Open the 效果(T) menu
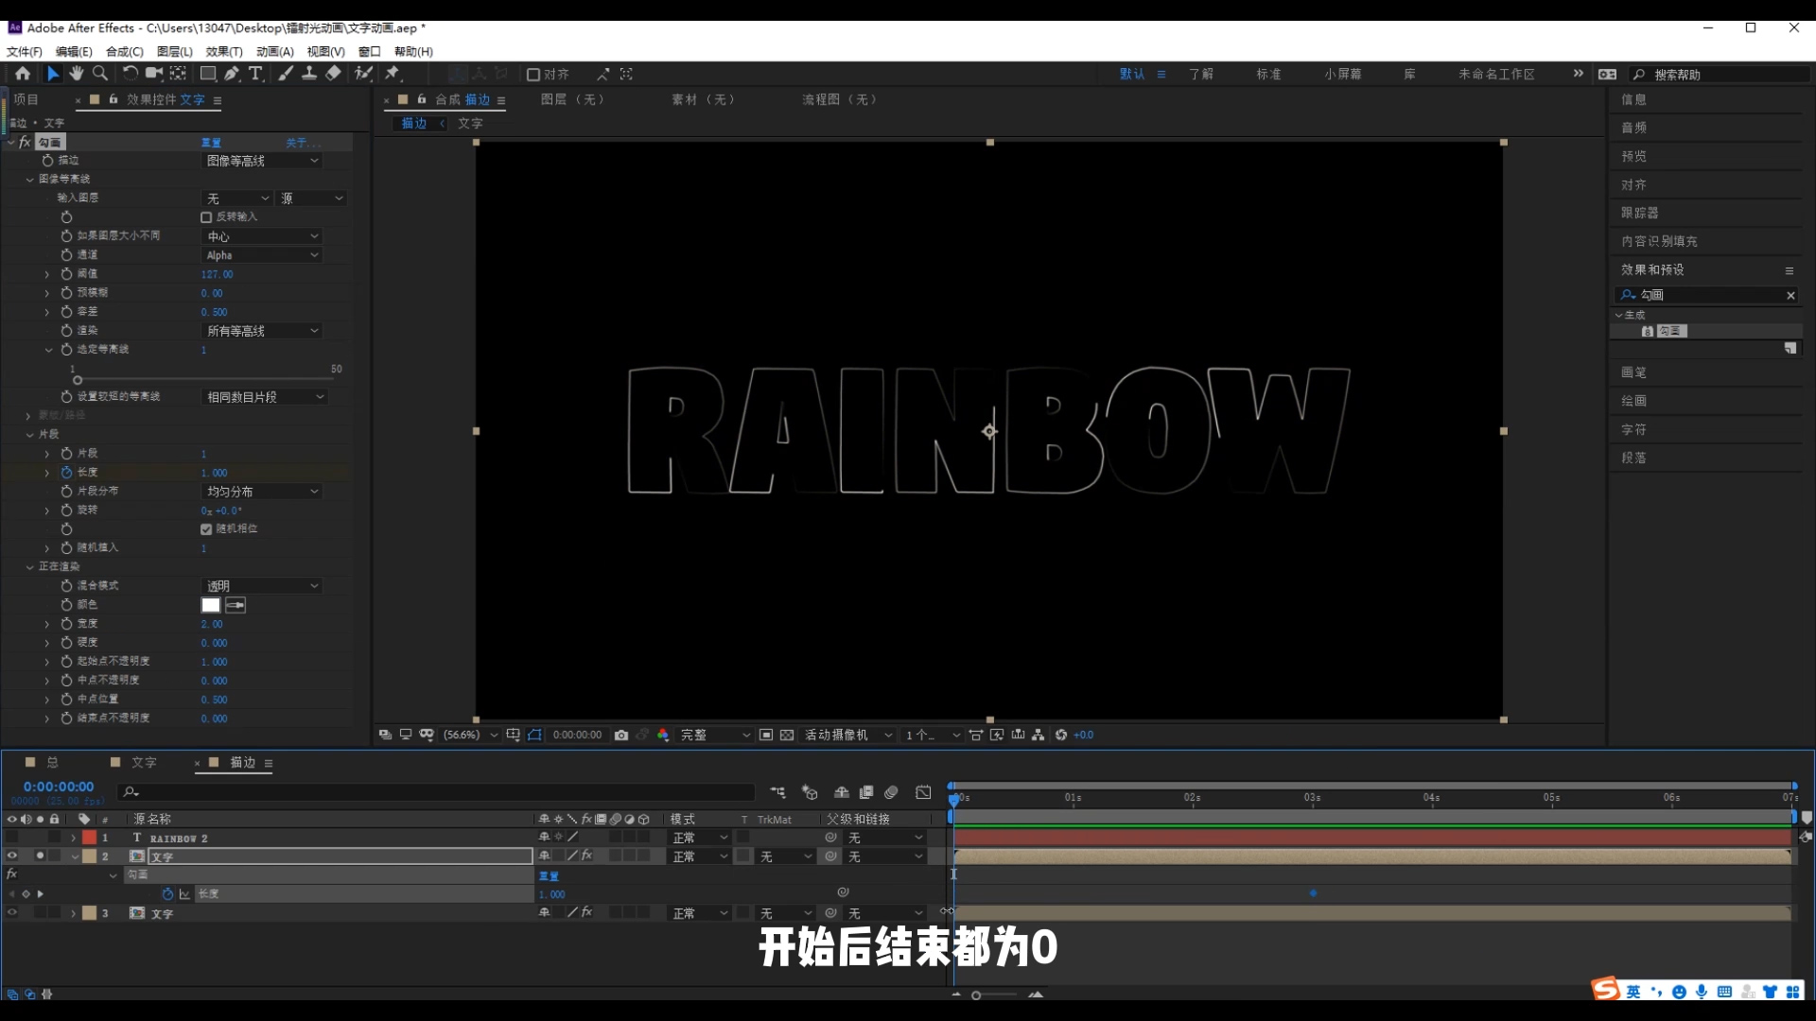The width and height of the screenshot is (1816, 1021). (224, 52)
